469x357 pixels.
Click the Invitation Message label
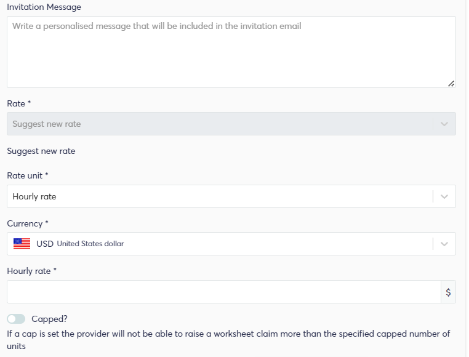[44, 7]
